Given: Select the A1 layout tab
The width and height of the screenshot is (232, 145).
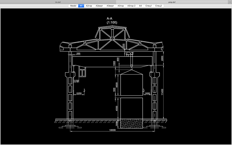Looking at the screenshot, I should coord(81,6).
